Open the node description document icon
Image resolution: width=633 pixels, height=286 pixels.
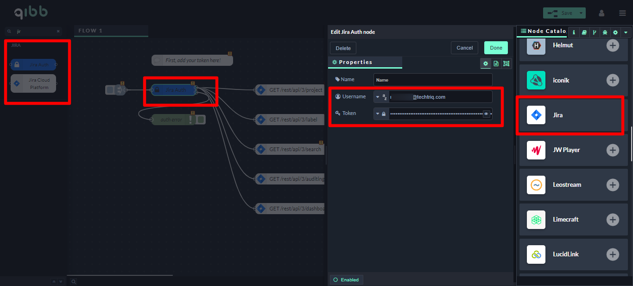point(496,64)
